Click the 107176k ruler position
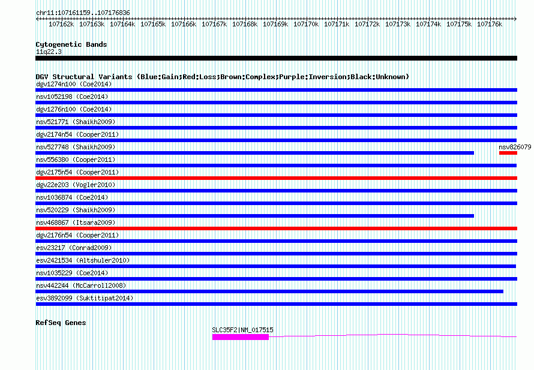534x370 pixels. pyautogui.click(x=490, y=24)
